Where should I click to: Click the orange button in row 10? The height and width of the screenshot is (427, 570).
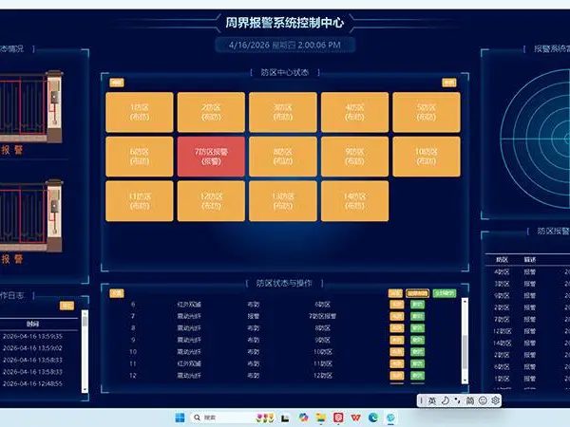(x=396, y=352)
